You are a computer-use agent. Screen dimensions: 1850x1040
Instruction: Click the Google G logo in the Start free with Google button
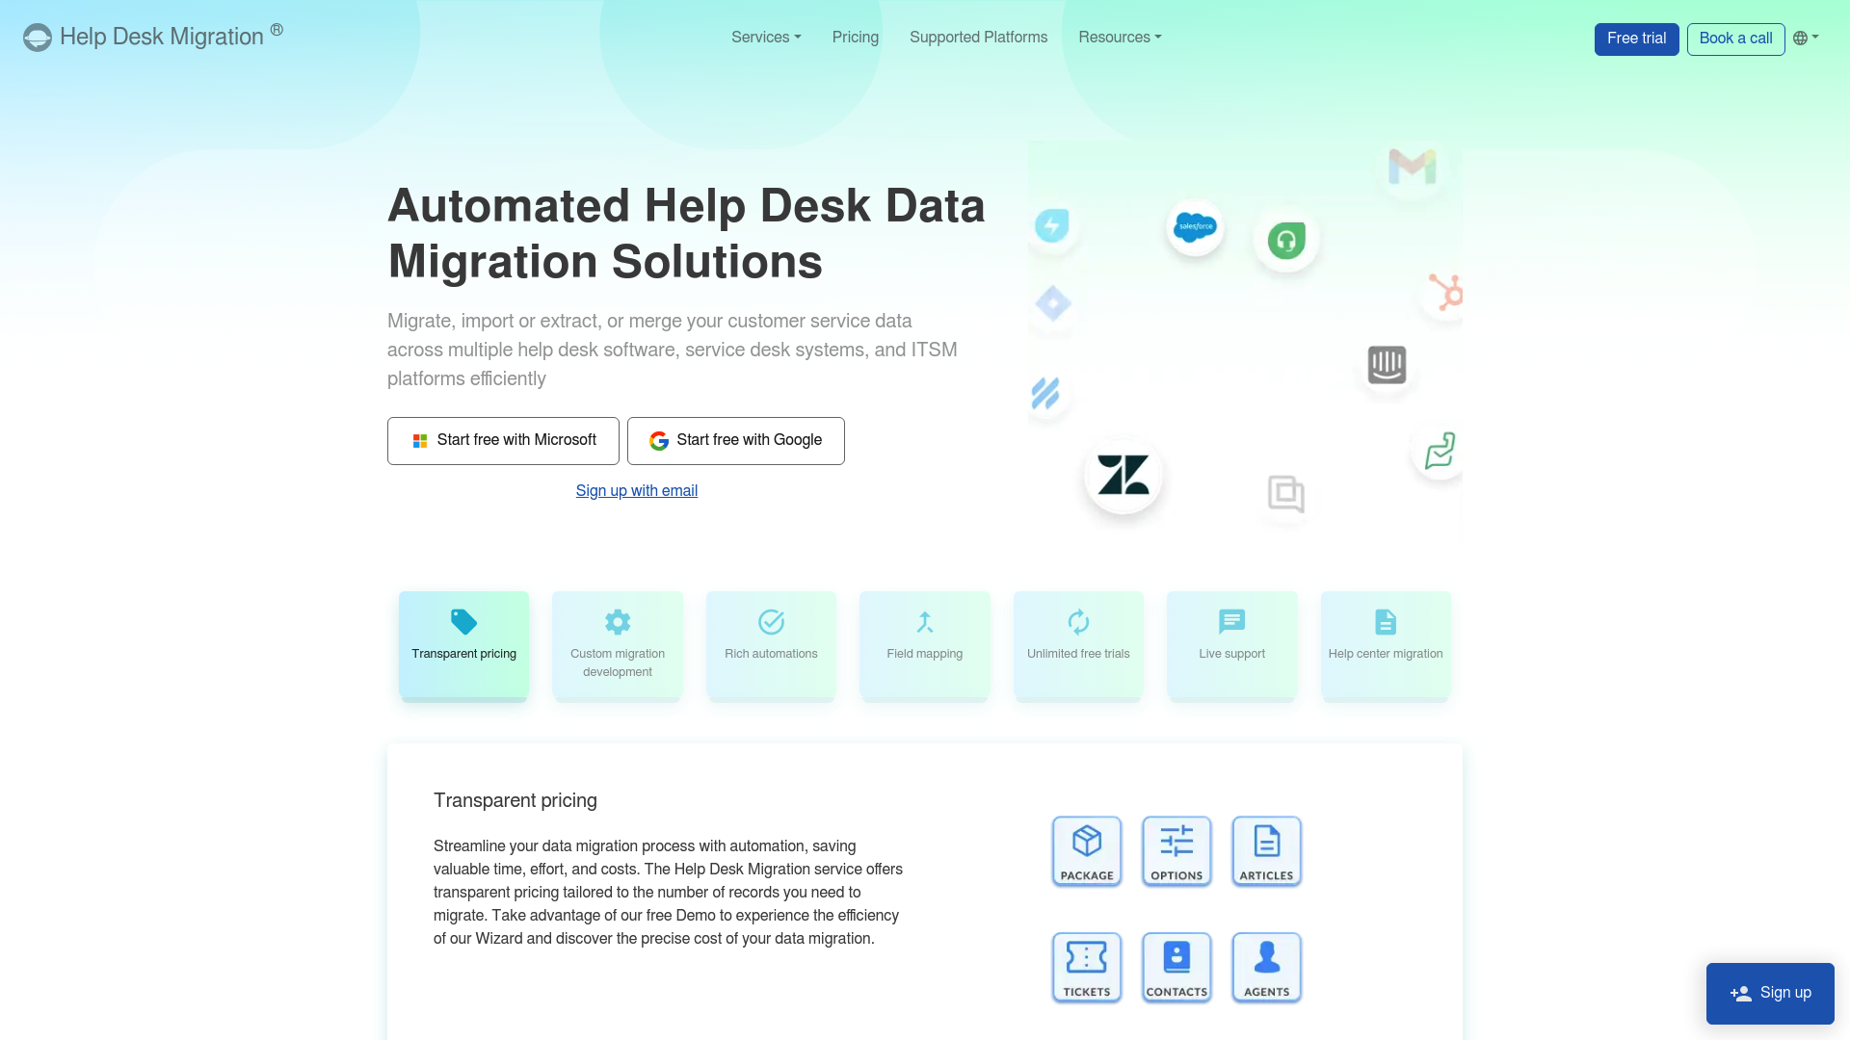pyautogui.click(x=659, y=441)
